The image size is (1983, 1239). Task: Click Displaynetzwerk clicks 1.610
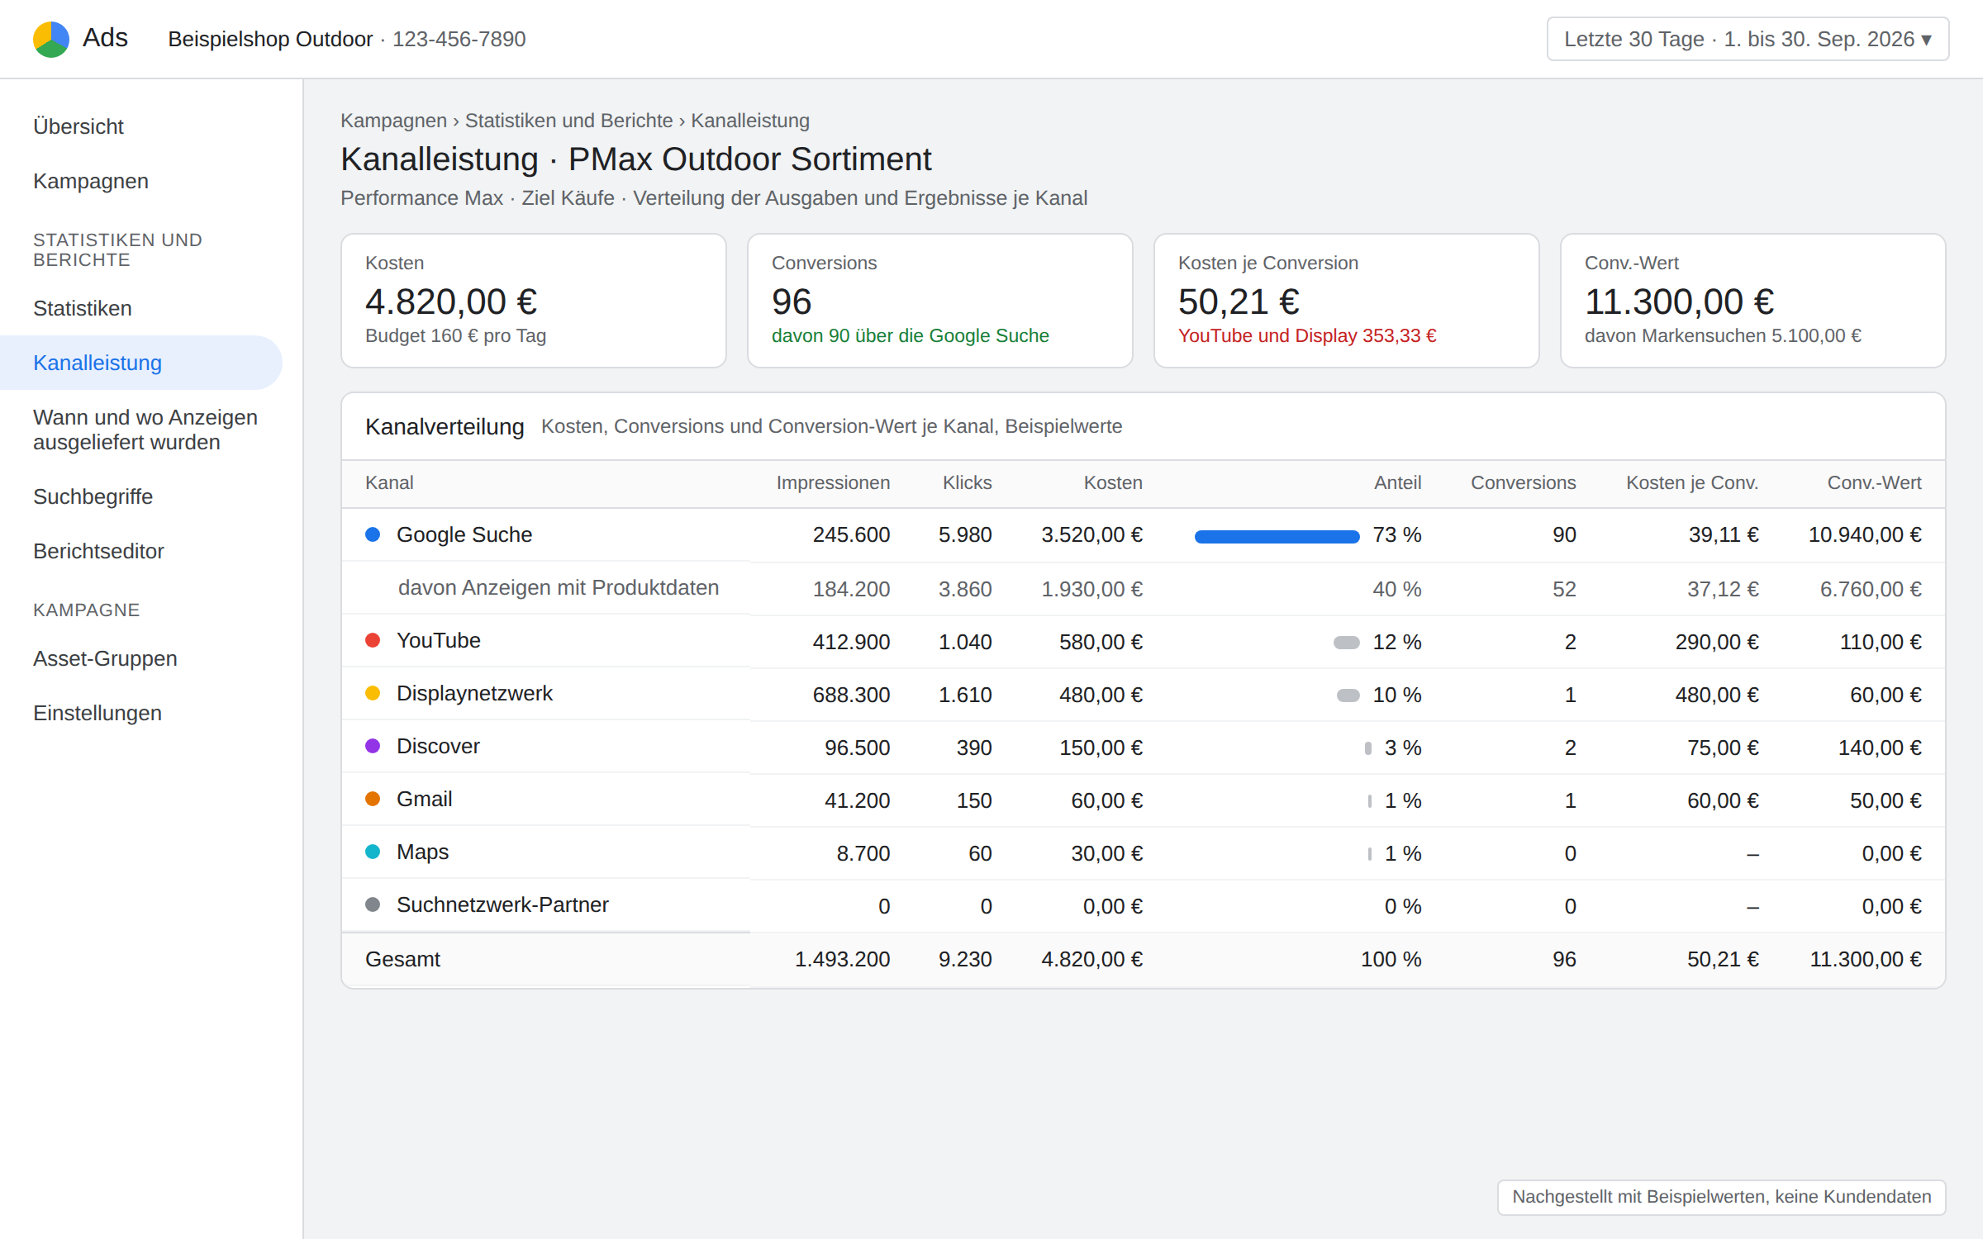click(965, 695)
